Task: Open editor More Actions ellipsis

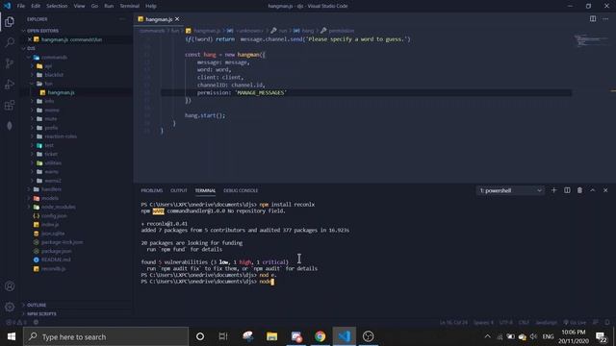Action: [x=605, y=19]
